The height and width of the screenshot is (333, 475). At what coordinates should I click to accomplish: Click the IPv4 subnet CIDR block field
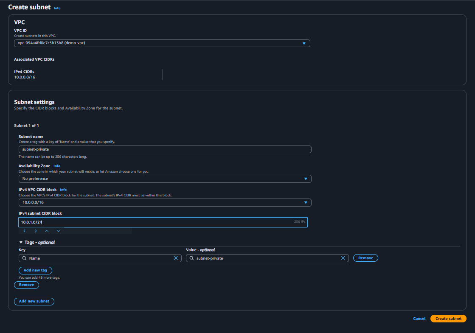pos(163,222)
